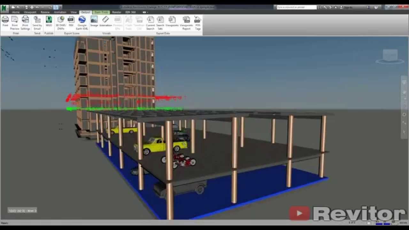
Task: Export Viewpoints data
Action: coord(172,22)
